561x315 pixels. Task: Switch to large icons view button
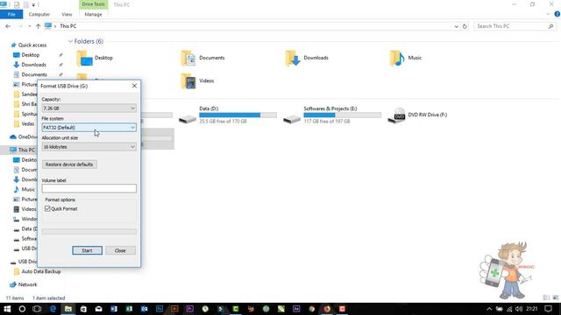click(555, 297)
